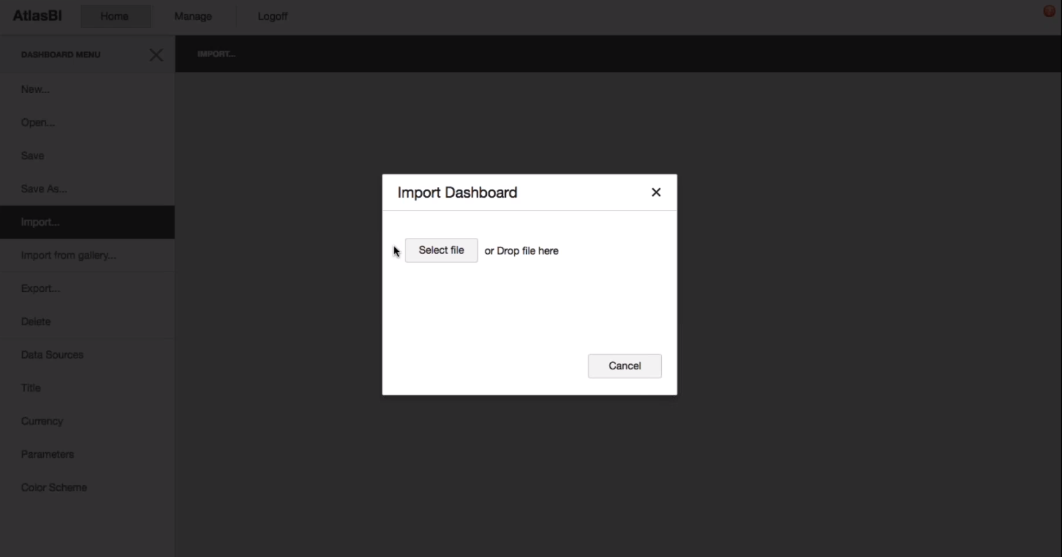The image size is (1062, 557).
Task: Open the Color Scheme option
Action: pos(54,488)
